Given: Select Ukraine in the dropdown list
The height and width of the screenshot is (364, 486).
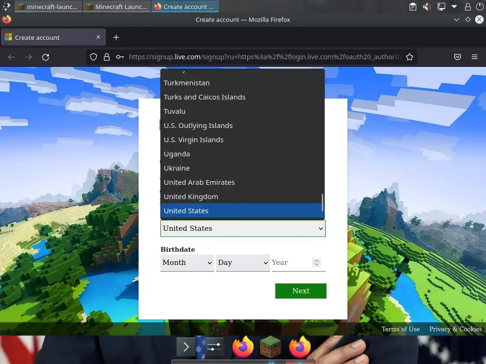Looking at the screenshot, I should click(x=243, y=168).
